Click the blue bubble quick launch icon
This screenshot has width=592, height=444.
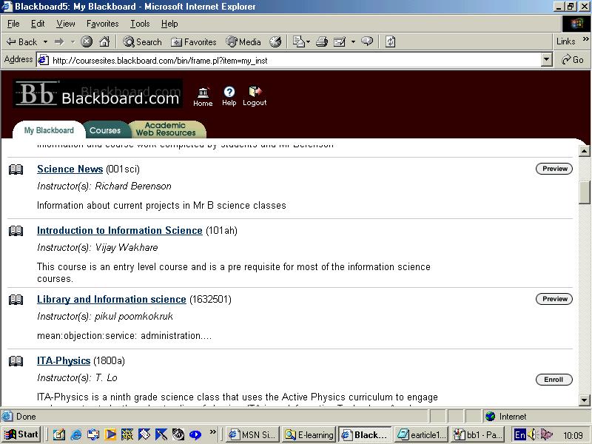tap(195, 435)
